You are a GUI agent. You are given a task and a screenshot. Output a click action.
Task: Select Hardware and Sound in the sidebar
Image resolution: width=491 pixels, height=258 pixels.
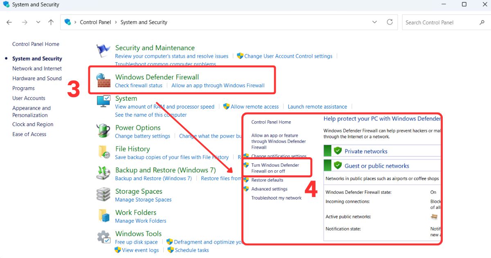pos(37,78)
